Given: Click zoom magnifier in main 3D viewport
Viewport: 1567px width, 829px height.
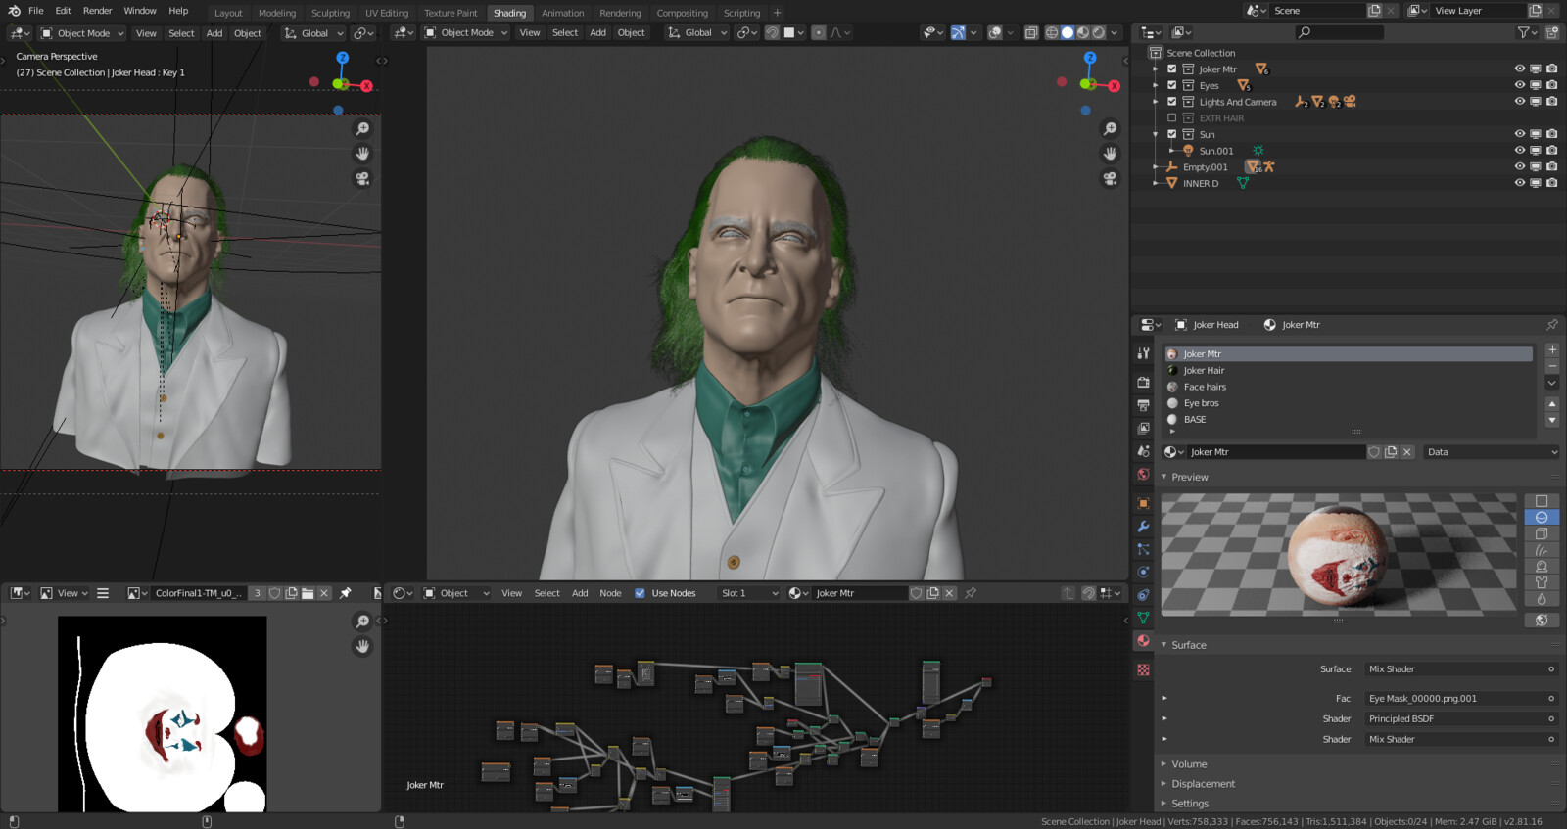Looking at the screenshot, I should 1110,129.
